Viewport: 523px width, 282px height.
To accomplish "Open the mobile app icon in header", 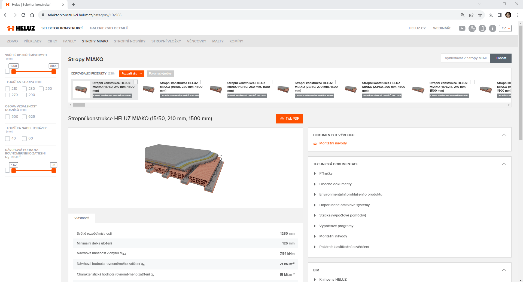I will pyautogui.click(x=482, y=28).
